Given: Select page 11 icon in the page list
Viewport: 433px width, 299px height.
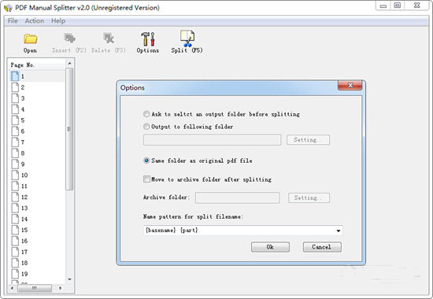Looking at the screenshot, I should click(x=15, y=186).
